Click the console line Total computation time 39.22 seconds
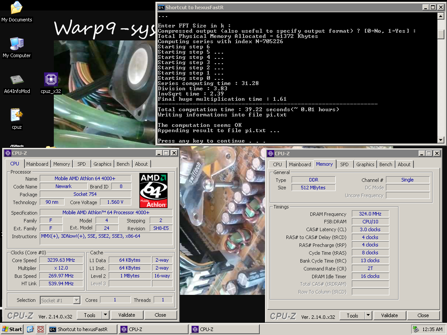This screenshot has width=447, height=335. (248, 109)
